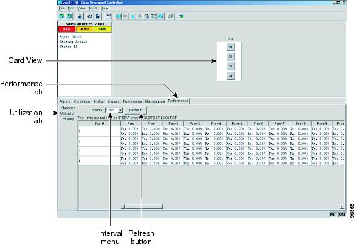Click the horizontal scrollbar right arrow
This screenshot has height=246, width=355.
tap(342, 206)
